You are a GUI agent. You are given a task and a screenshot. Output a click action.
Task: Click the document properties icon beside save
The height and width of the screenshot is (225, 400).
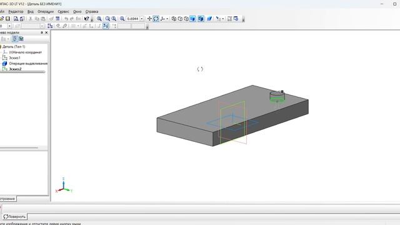coord(22,19)
